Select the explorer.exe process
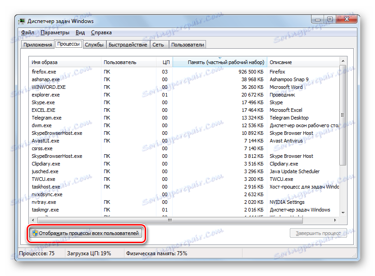The width and height of the screenshot is (375, 276). (x=184, y=95)
